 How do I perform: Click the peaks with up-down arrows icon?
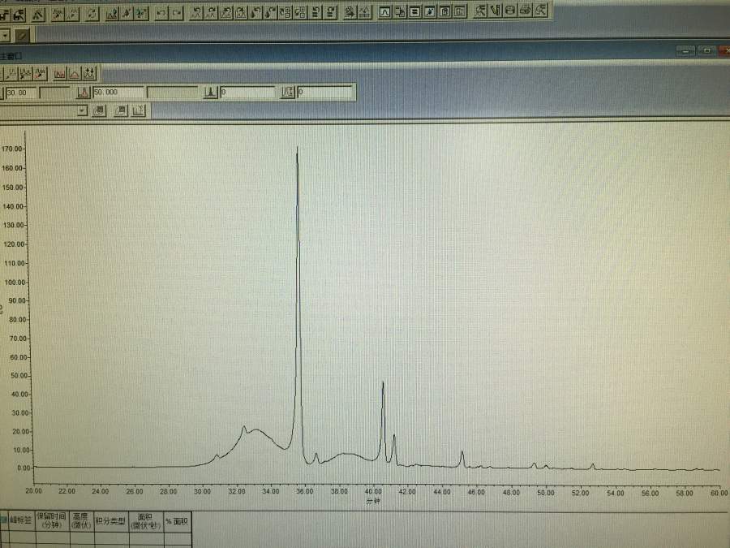click(x=89, y=74)
